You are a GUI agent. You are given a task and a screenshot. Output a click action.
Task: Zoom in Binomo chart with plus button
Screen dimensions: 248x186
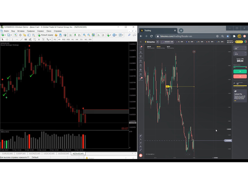tap(189, 154)
